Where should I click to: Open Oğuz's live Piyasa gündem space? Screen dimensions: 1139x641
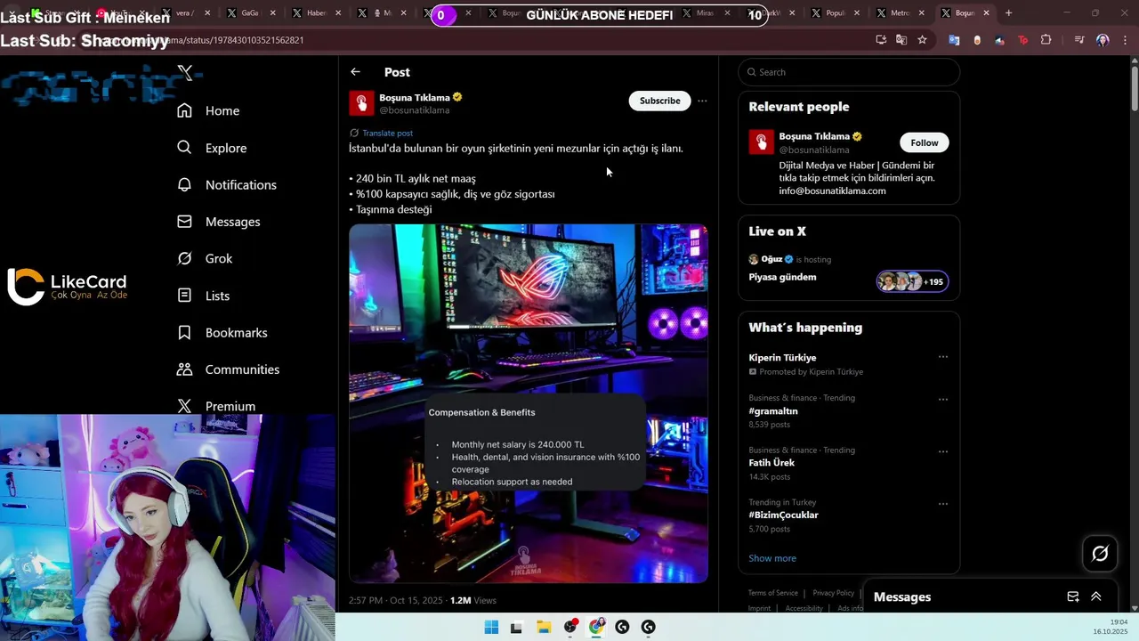click(782, 277)
